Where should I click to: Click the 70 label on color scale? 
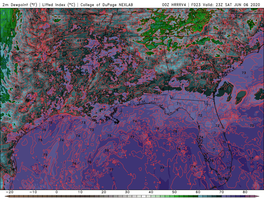(221, 192)
